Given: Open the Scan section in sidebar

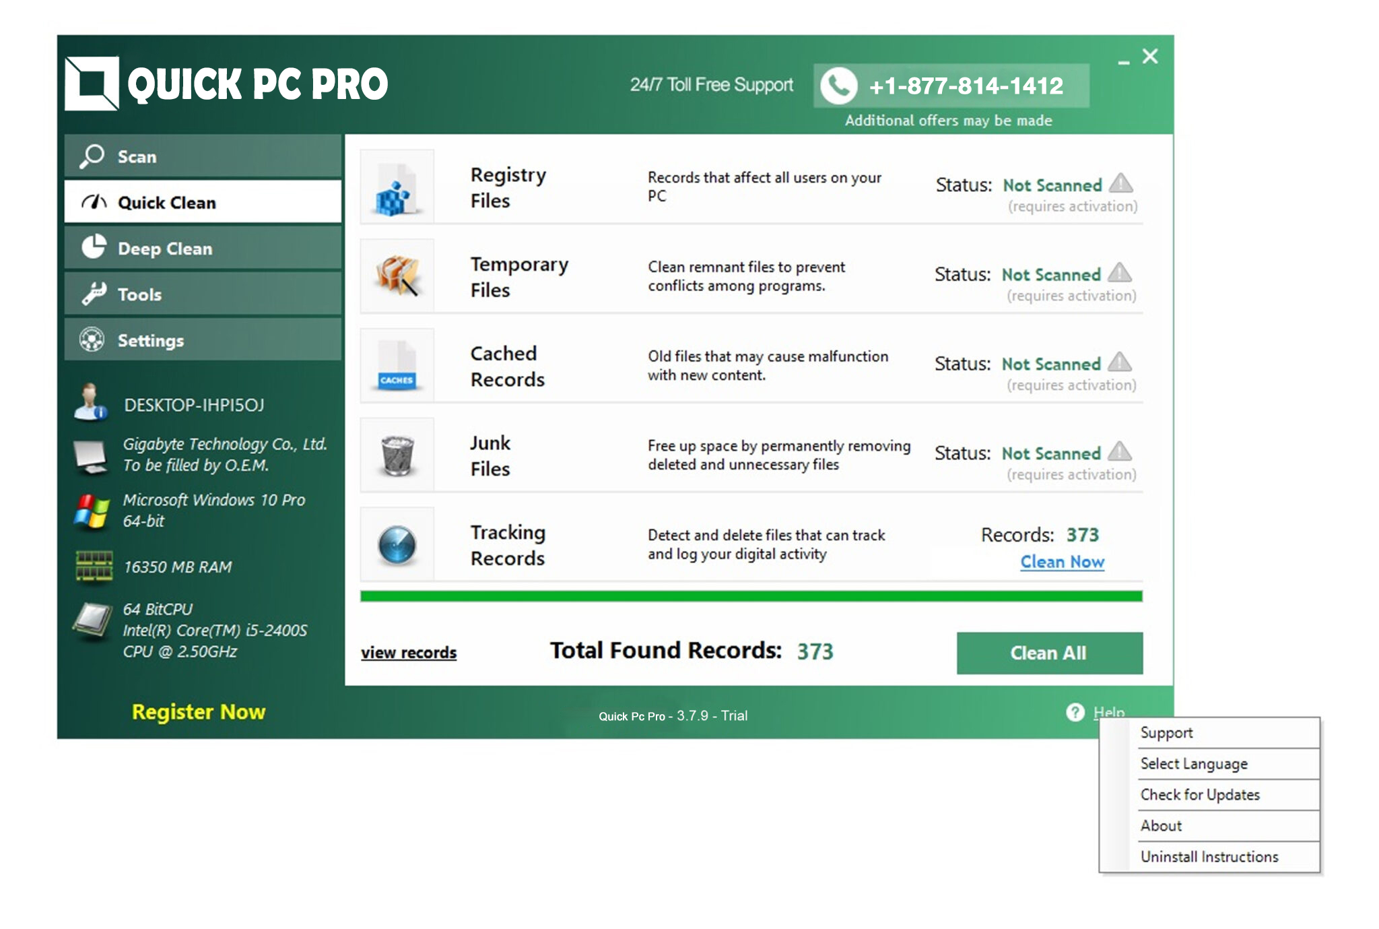Looking at the screenshot, I should (x=202, y=156).
